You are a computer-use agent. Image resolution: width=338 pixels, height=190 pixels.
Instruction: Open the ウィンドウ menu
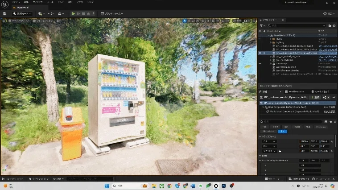(37, 2)
